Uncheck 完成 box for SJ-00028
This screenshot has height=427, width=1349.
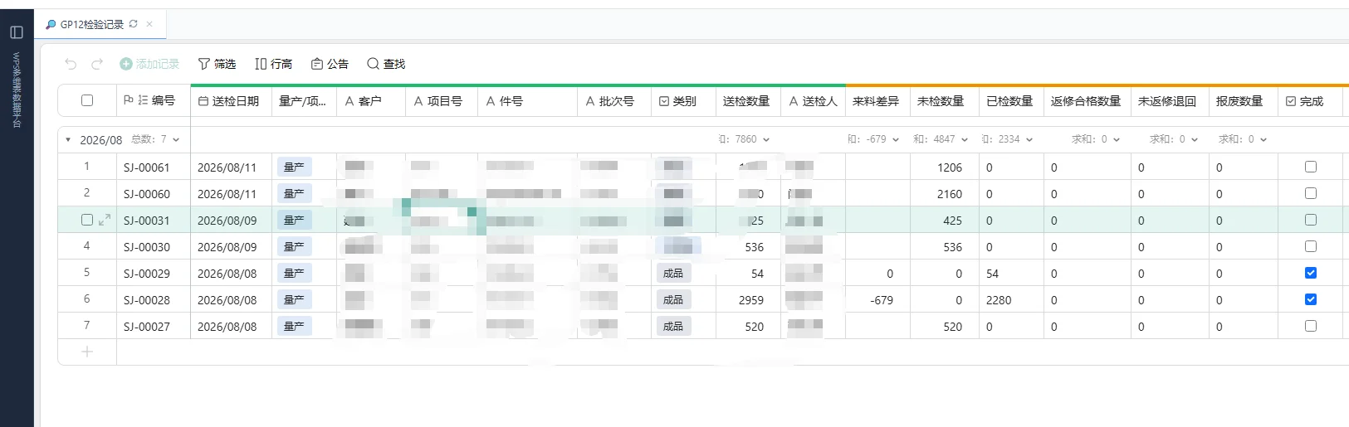click(x=1311, y=299)
